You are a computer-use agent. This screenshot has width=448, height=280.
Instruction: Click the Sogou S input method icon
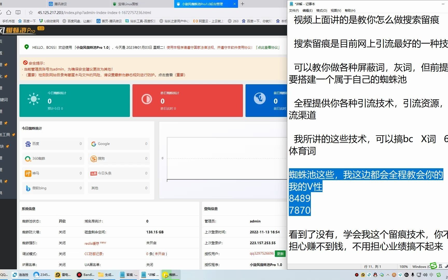click(433, 266)
